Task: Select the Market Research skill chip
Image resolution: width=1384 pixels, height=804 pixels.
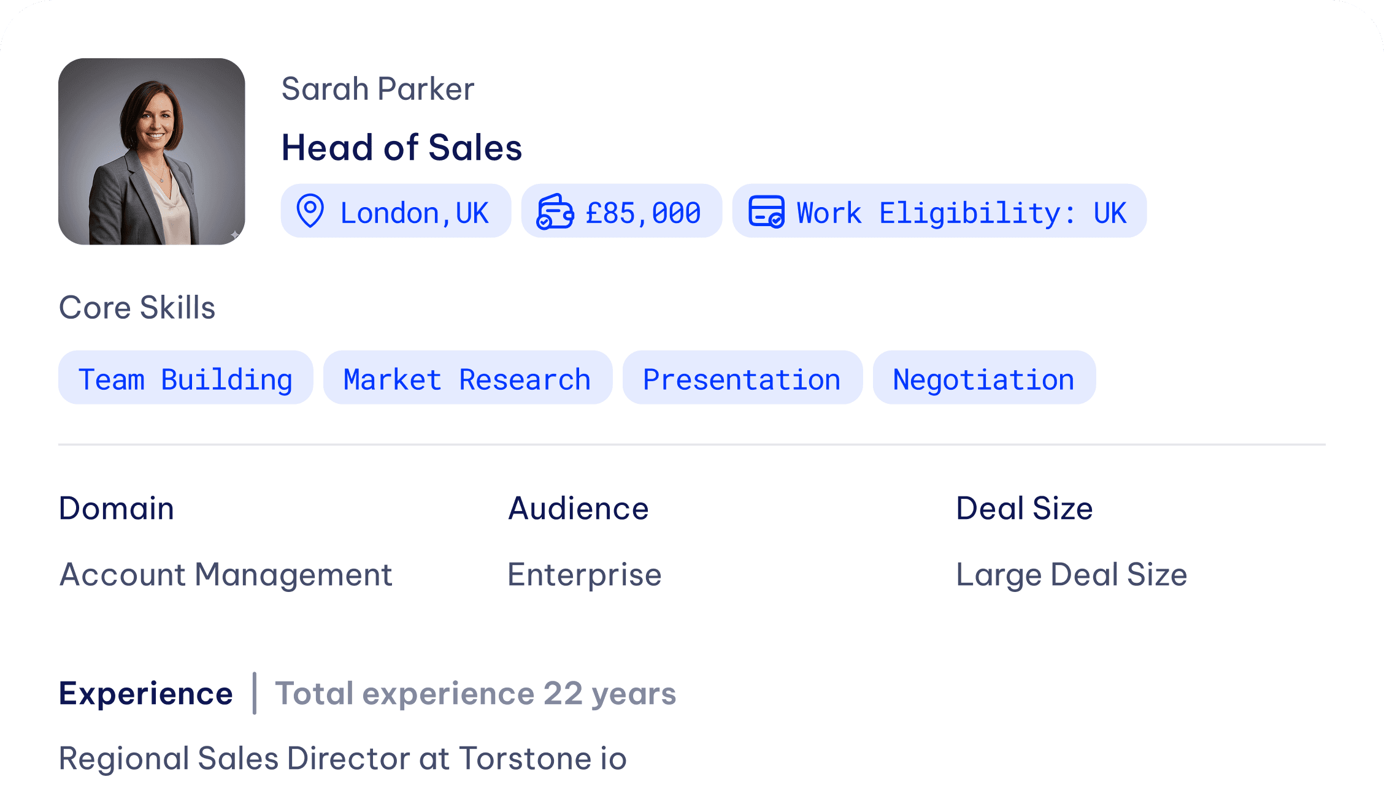Action: (467, 378)
